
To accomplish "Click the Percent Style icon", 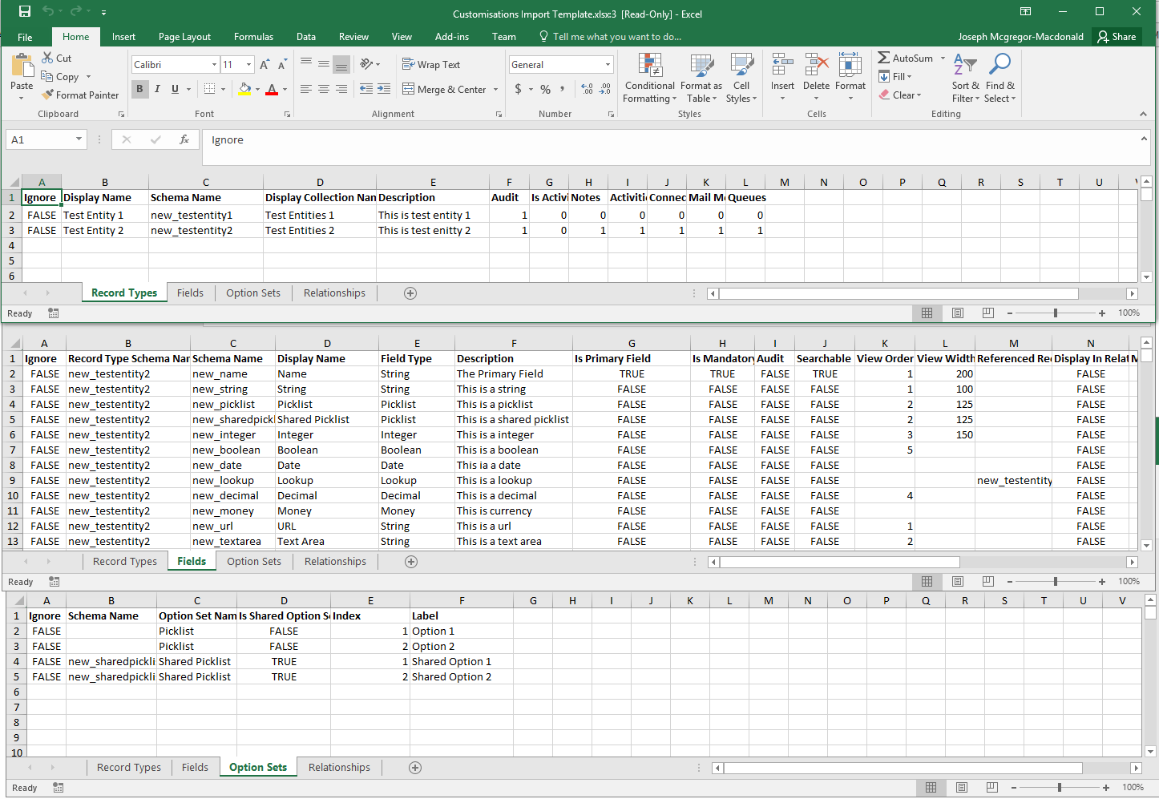I will point(545,89).
